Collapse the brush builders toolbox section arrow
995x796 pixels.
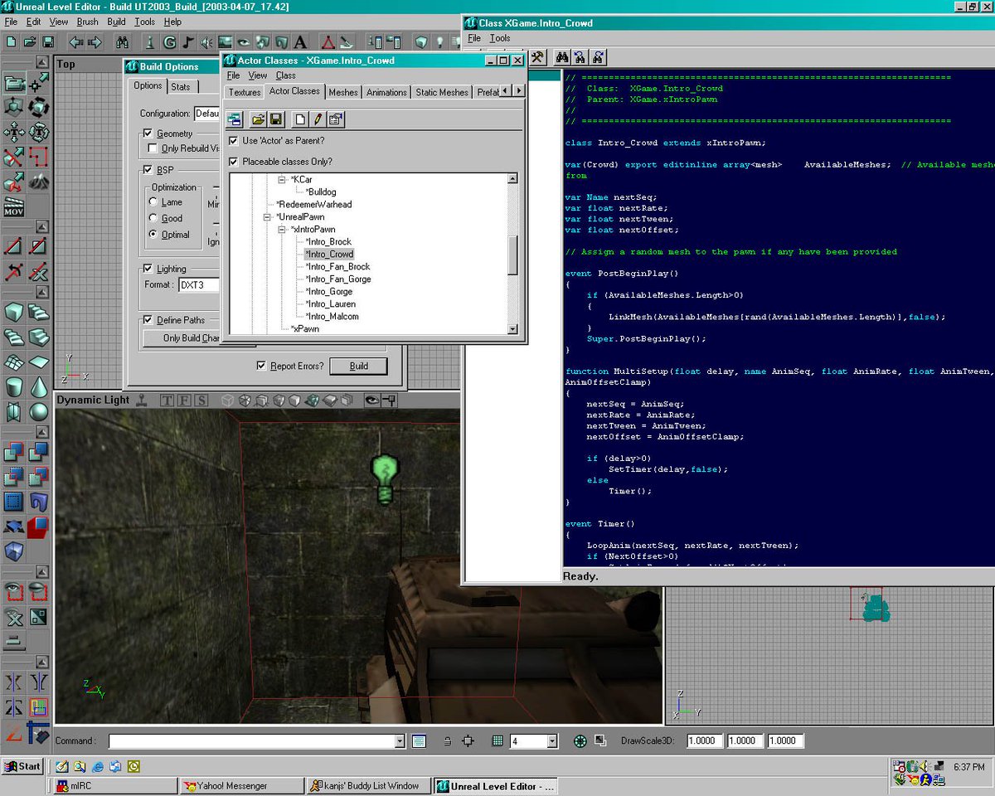[41, 293]
